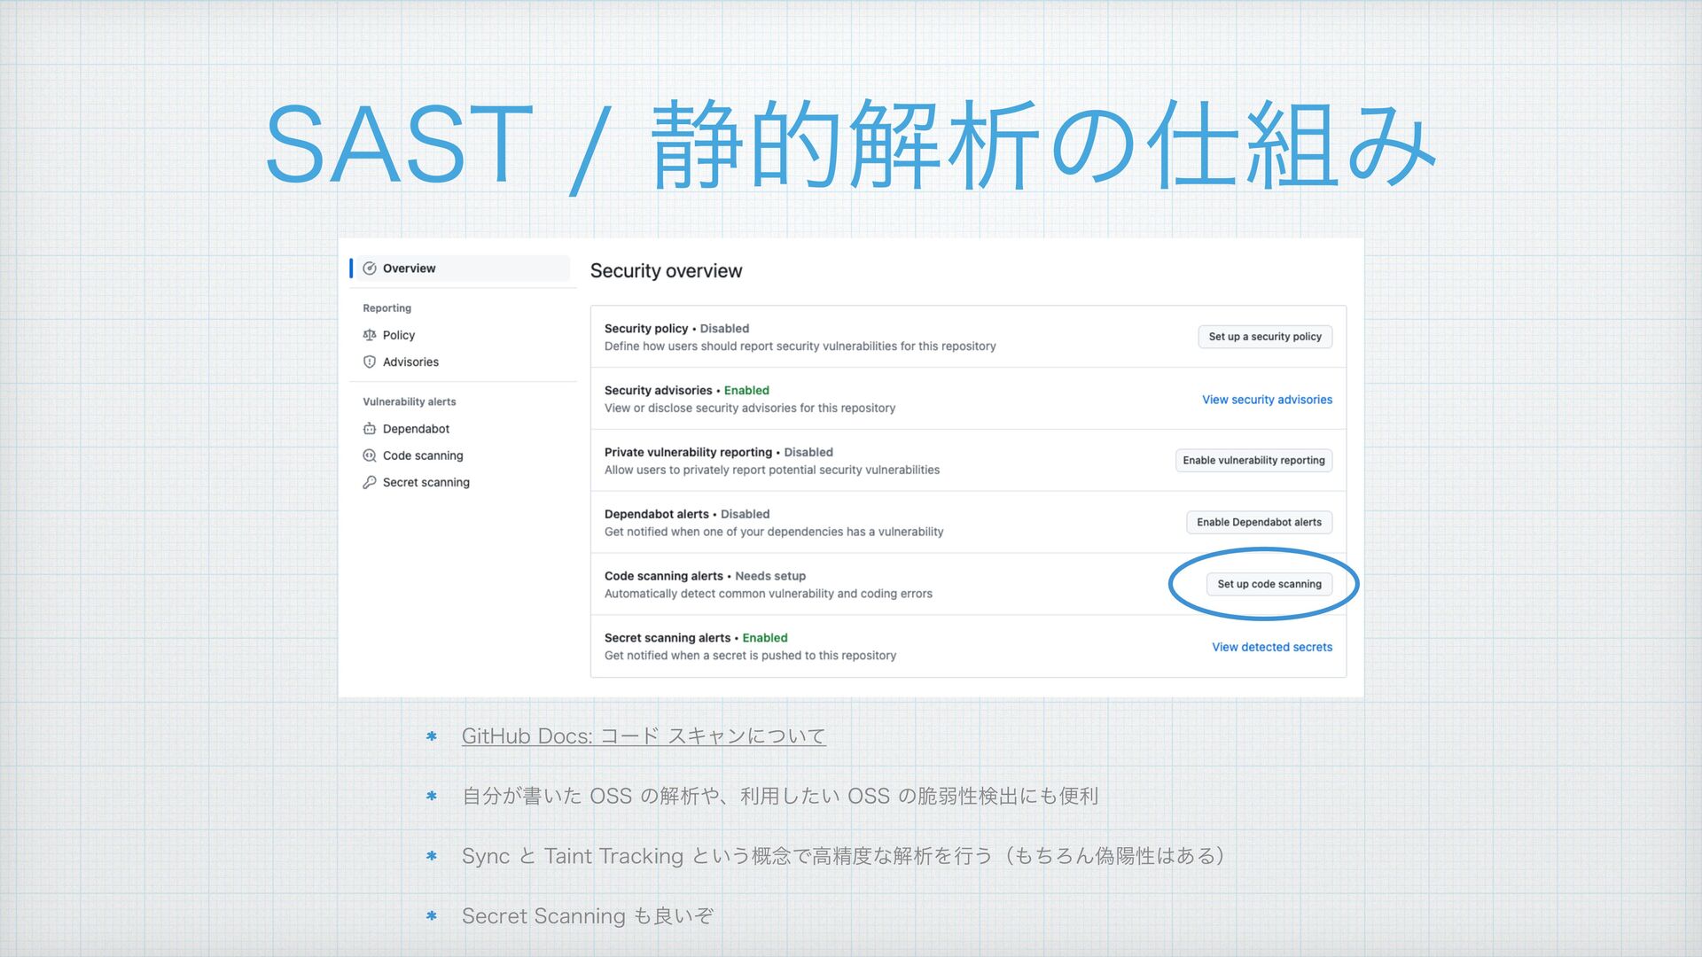Click 'Automatically detect common vulnerability' description
Image resolution: width=1702 pixels, height=957 pixels.
tap(769, 595)
